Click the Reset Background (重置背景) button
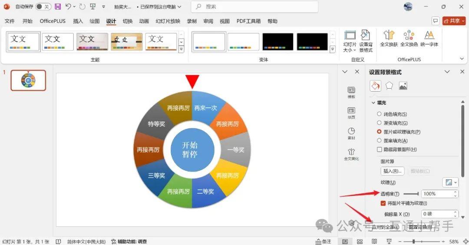 pyautogui.click(x=420, y=227)
